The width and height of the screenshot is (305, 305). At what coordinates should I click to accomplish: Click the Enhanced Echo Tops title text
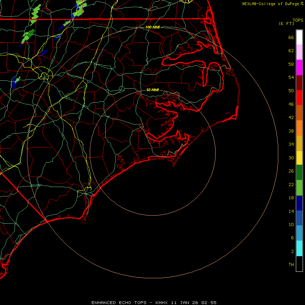[x=154, y=302]
